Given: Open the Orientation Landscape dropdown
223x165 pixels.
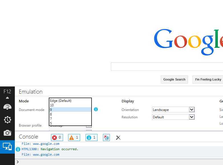Looking at the screenshot, I should [173, 110].
